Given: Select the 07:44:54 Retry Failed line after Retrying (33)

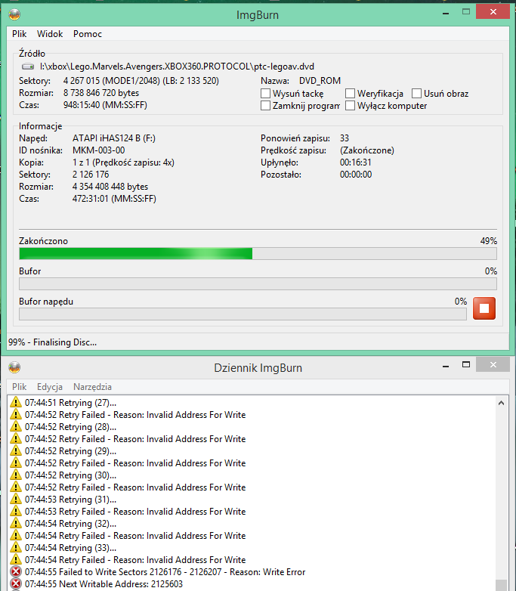Looking at the screenshot, I should click(135, 560).
